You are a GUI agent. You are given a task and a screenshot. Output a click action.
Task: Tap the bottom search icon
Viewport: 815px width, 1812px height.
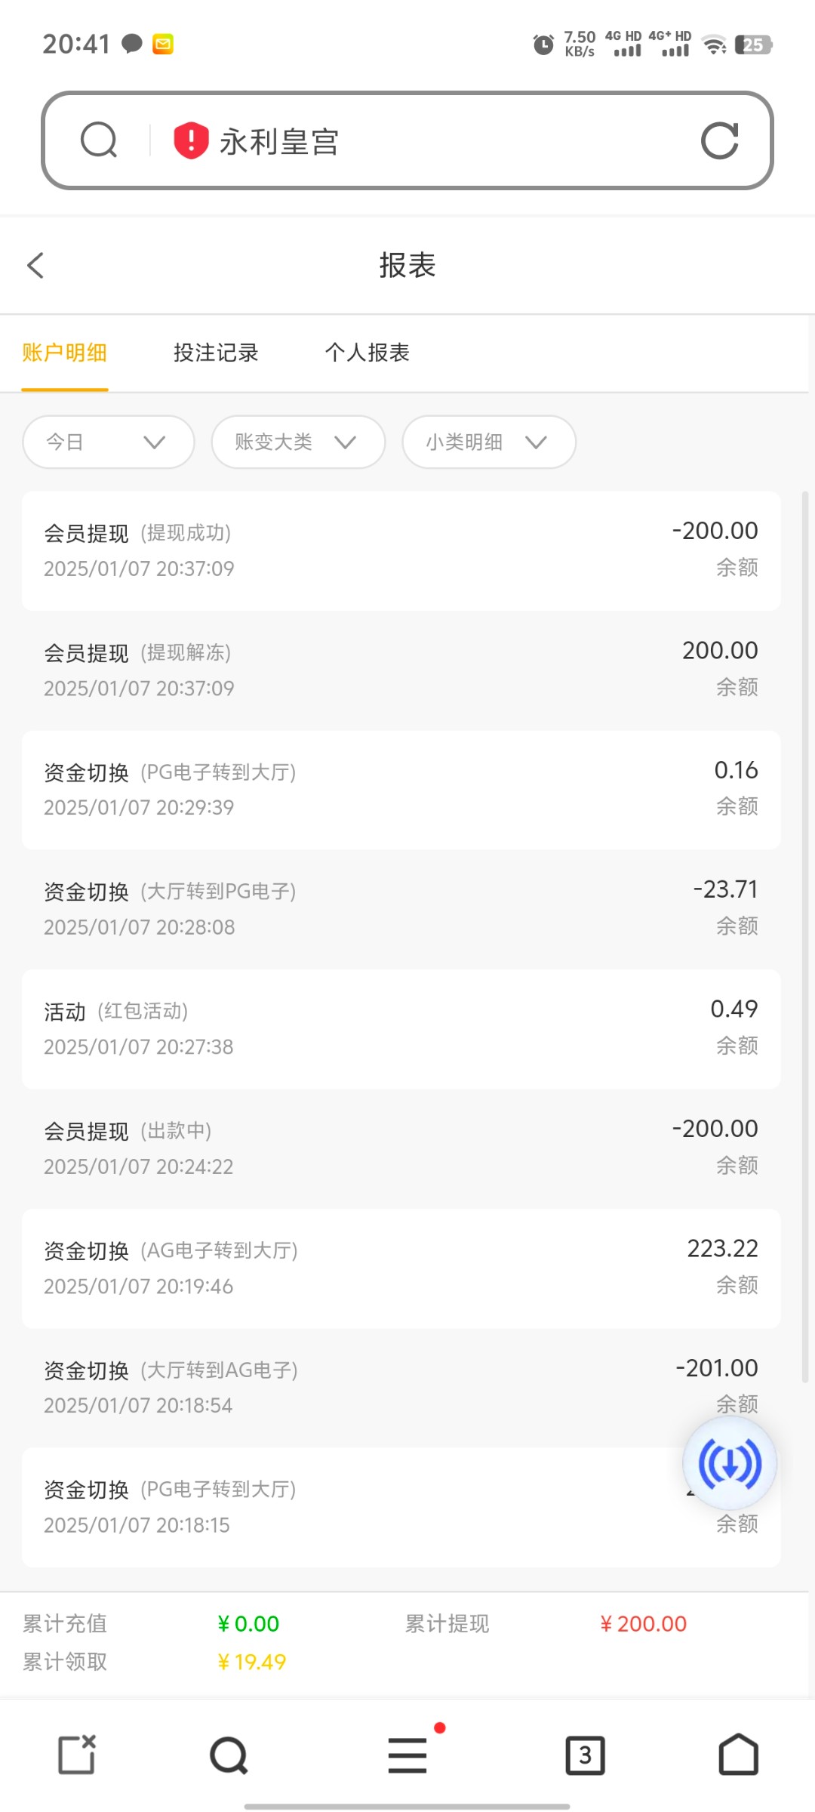[229, 1755]
